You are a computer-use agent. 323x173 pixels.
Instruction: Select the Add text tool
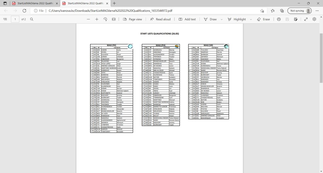point(187,19)
